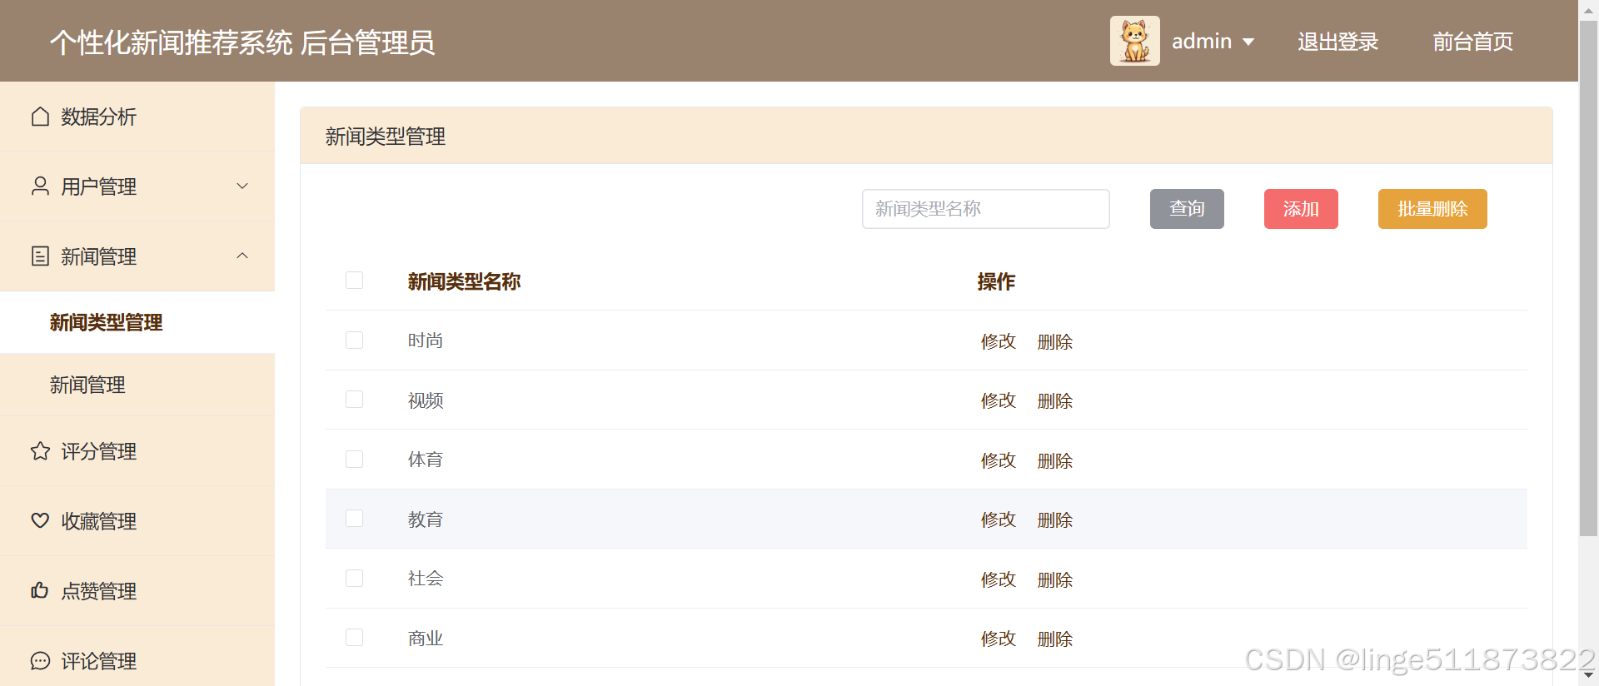This screenshot has height=686, width=1599.
Task: Click 修改 for 视频 row
Action: click(999, 400)
